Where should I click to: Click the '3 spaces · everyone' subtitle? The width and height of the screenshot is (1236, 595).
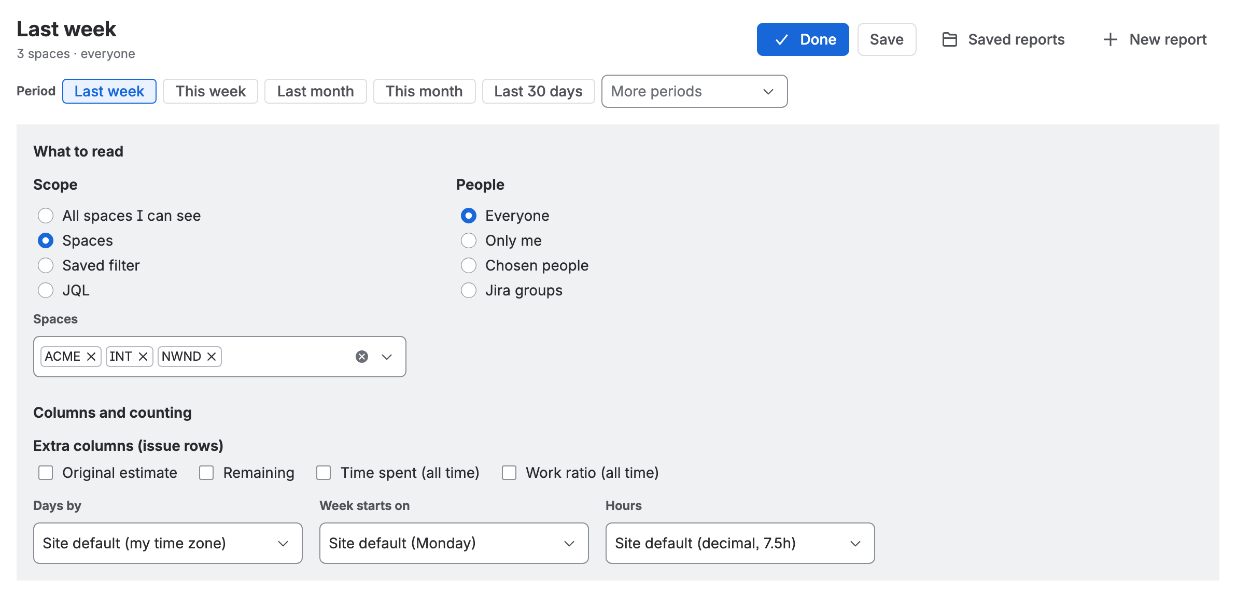coord(76,54)
